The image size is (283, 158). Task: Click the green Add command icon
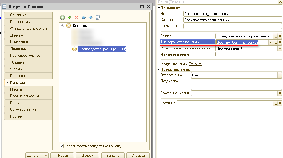pyautogui.click(x=62, y=18)
